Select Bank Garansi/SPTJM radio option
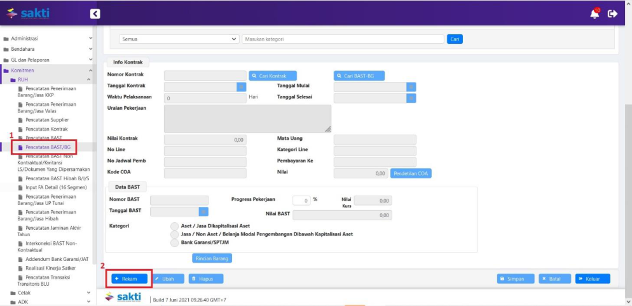This screenshot has width=632, height=306. tap(174, 243)
